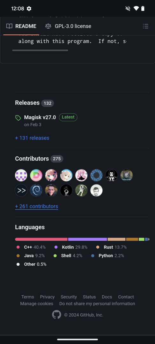Screen dimensions: 155x344
Task: Expand the '+ 261 contributors' list
Action: [x=36, y=206]
